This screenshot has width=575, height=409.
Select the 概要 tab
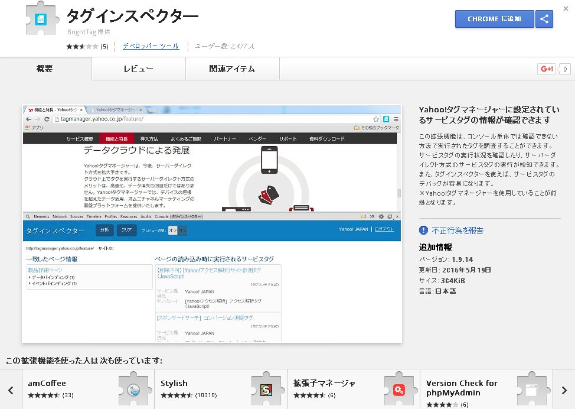tap(45, 69)
